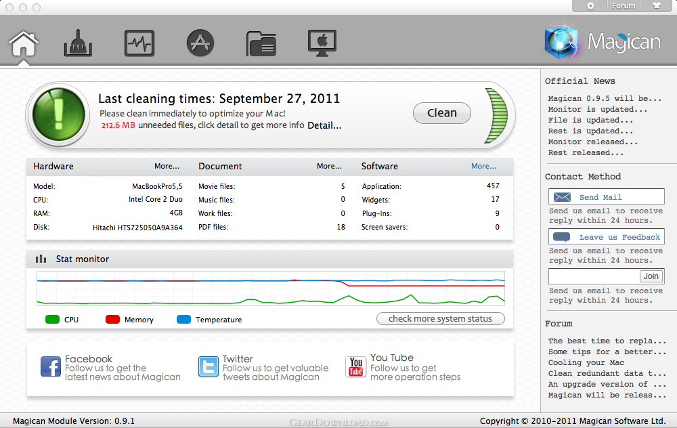The height and width of the screenshot is (428, 677).
Task: Click the copyright notice in status bar
Action: [573, 421]
